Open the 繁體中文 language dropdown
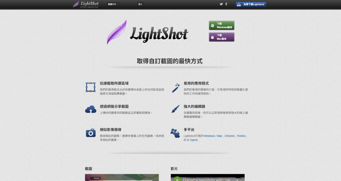The height and width of the screenshot is (181, 341). (113, 4)
